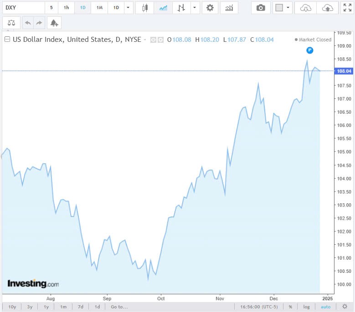Image resolution: width=355 pixels, height=312 pixels.
Task: Select the highlighted 1D interval
Action: point(82,8)
